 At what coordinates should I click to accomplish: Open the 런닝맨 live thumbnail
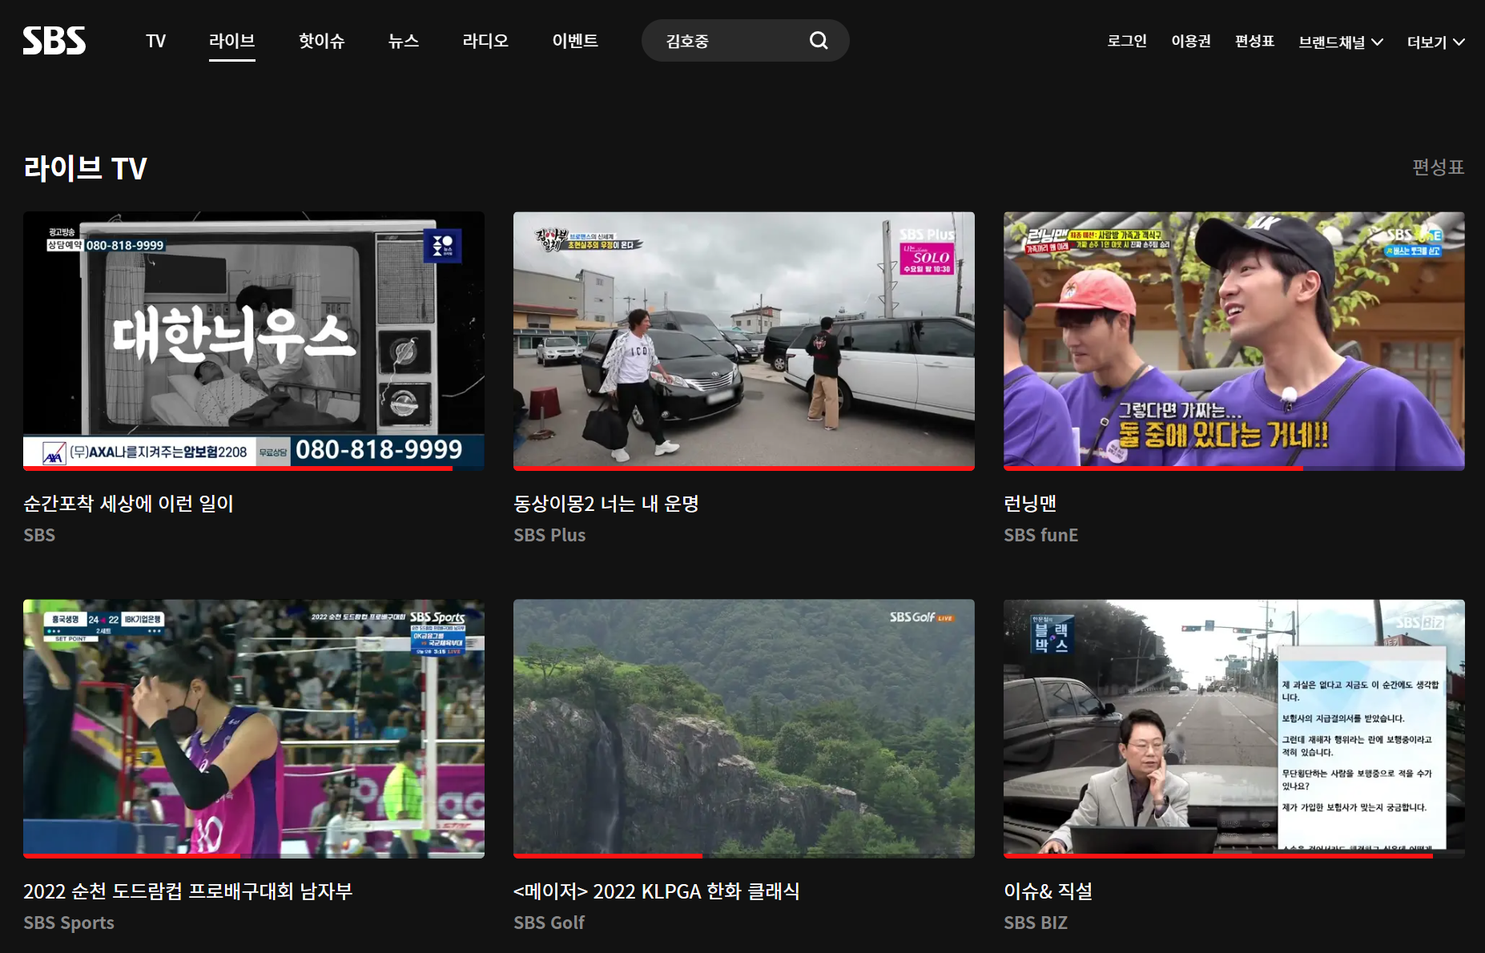pos(1233,340)
